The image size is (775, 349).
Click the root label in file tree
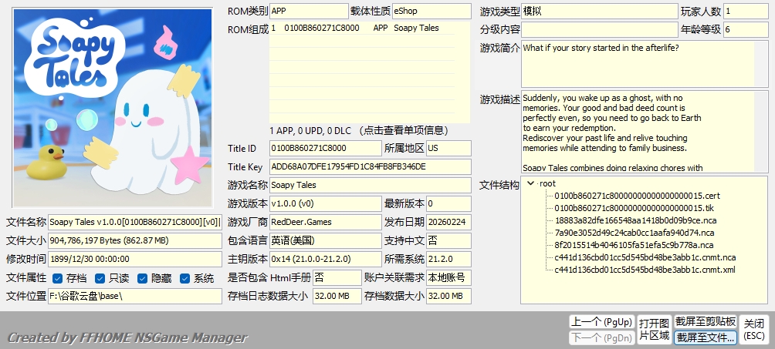click(547, 183)
